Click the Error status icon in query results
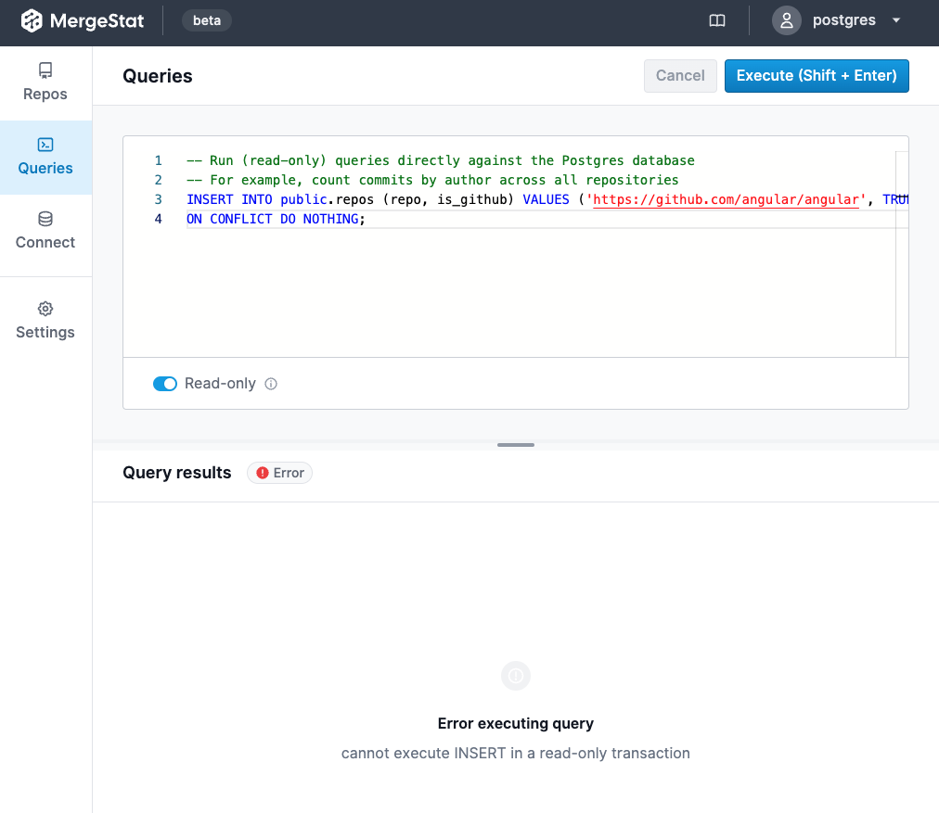939x813 pixels. coord(264,473)
